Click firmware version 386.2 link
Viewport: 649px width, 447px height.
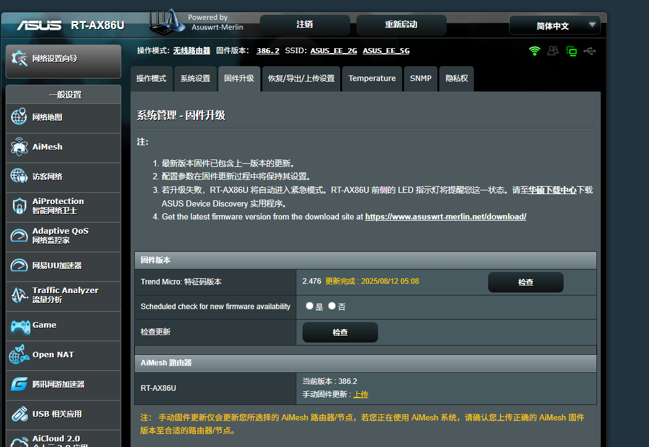tap(268, 51)
